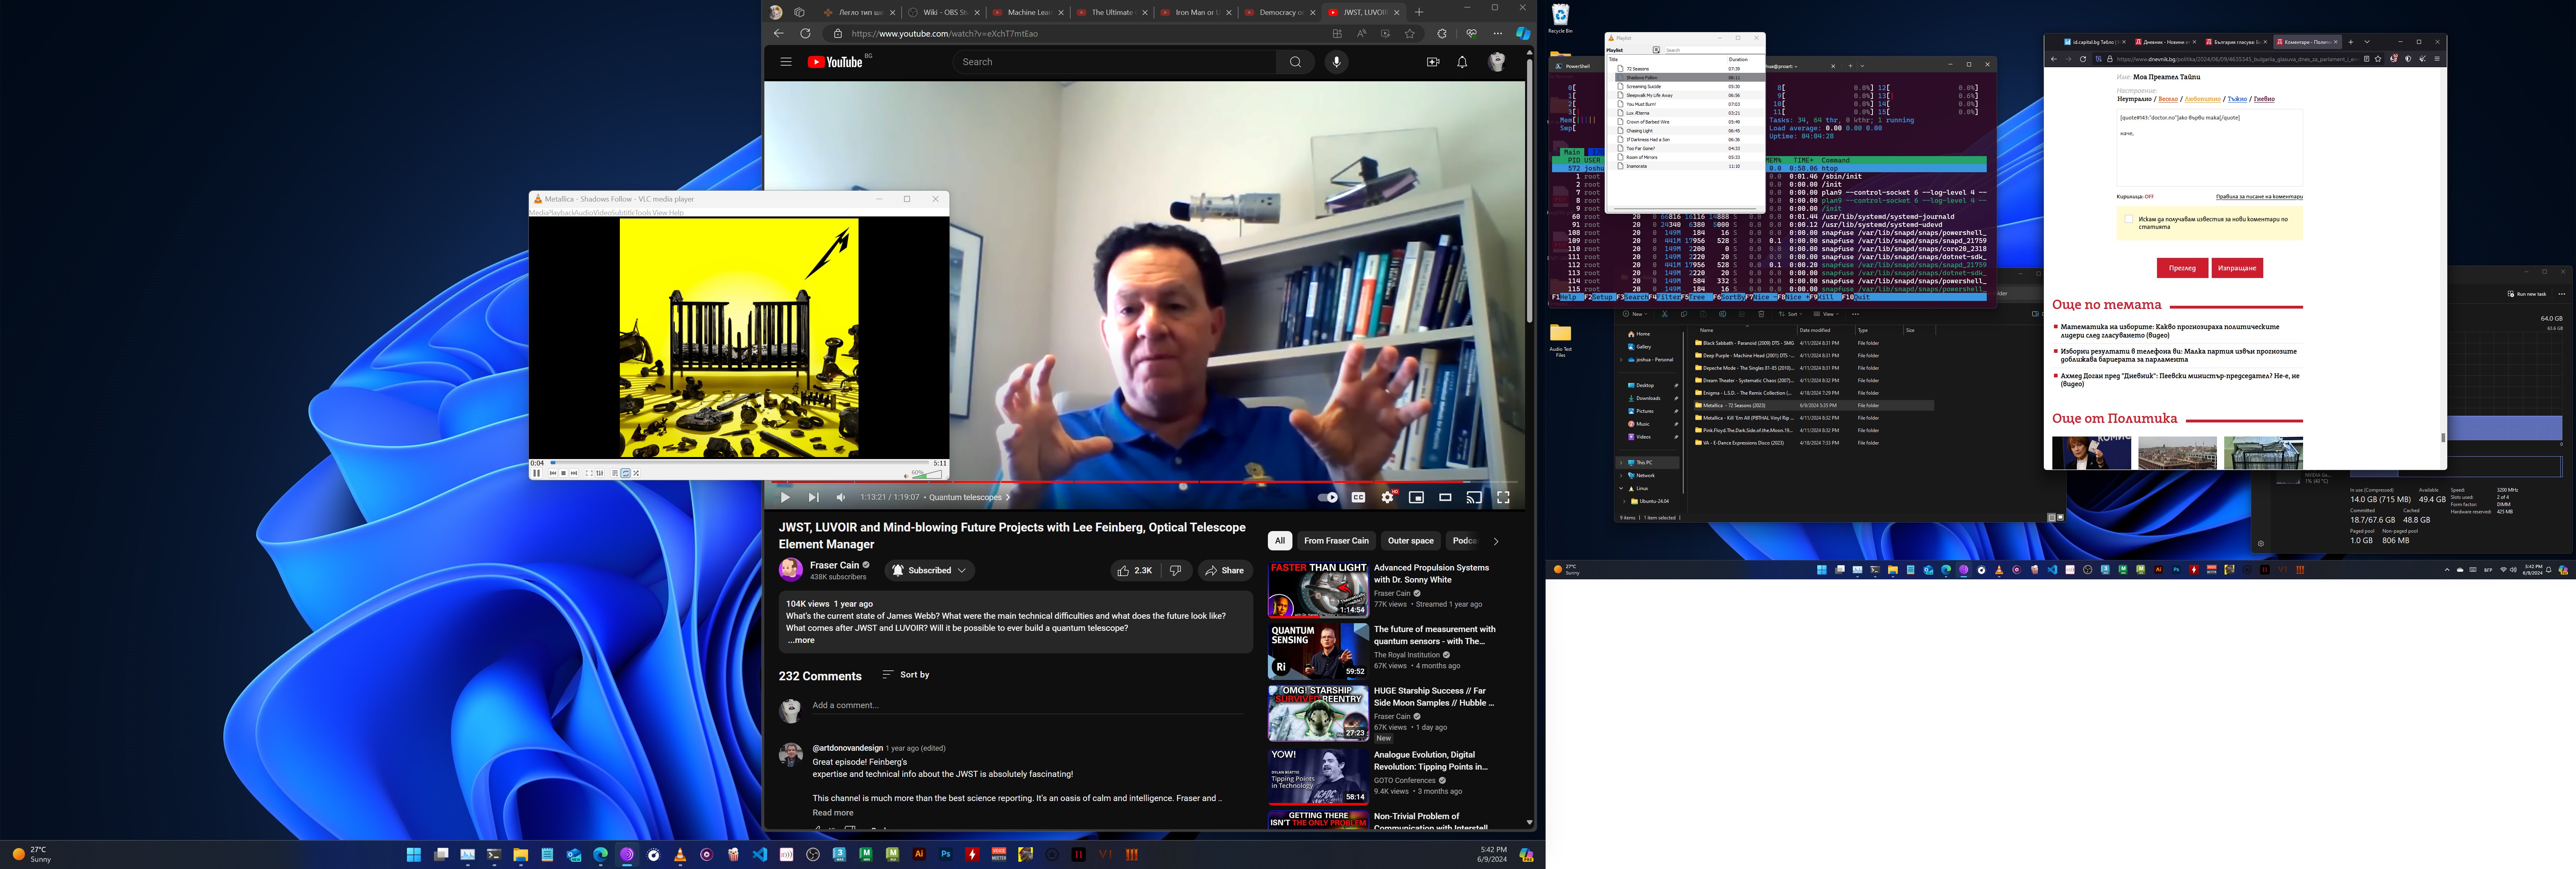Like the JWST video
Screen dimensions: 2576x869
(1135, 570)
